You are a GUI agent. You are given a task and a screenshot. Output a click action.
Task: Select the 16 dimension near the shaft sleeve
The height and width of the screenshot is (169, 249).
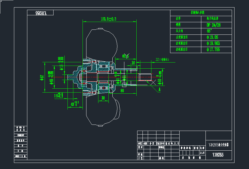click(133, 63)
